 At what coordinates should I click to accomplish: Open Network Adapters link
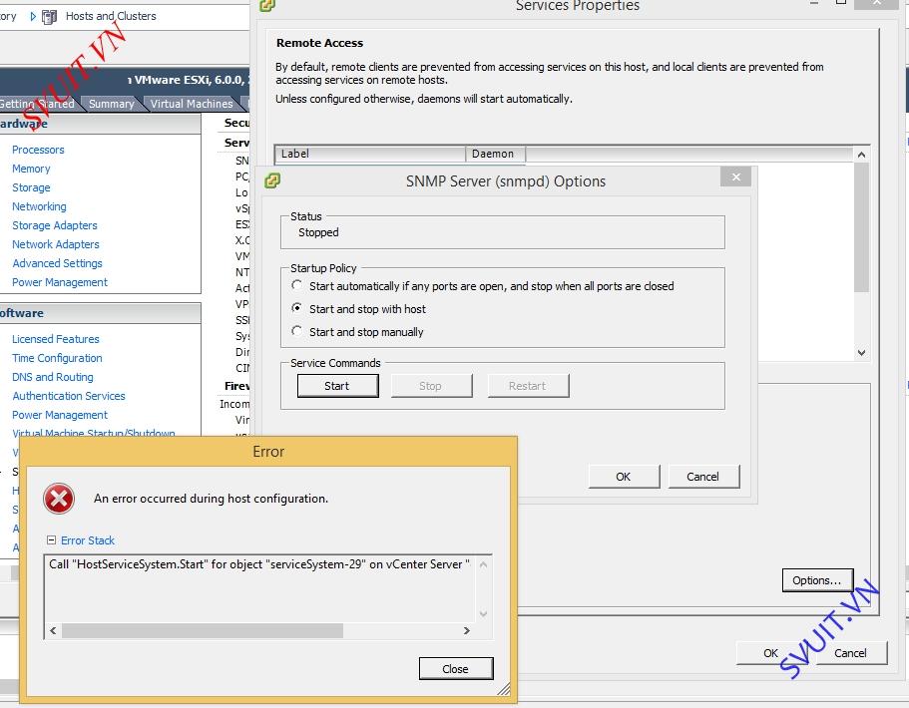[56, 244]
